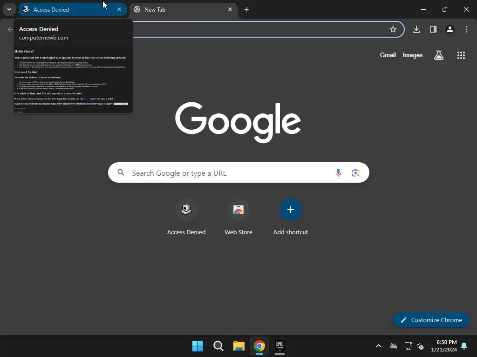Toggle the side panel icon

coord(433,29)
